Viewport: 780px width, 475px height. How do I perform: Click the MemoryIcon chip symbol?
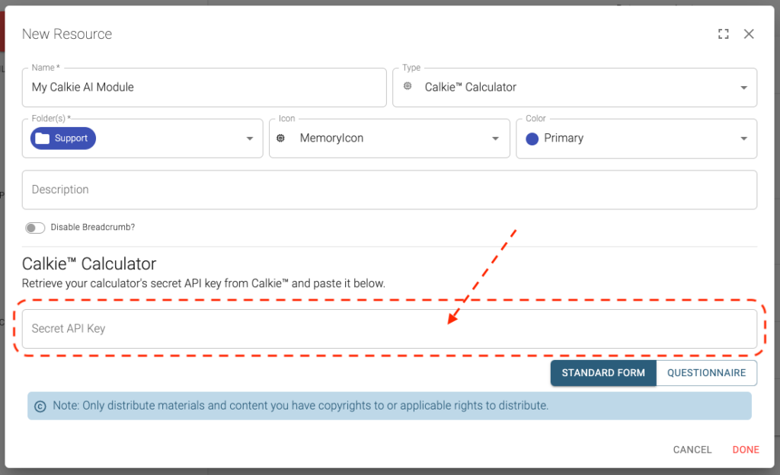281,139
